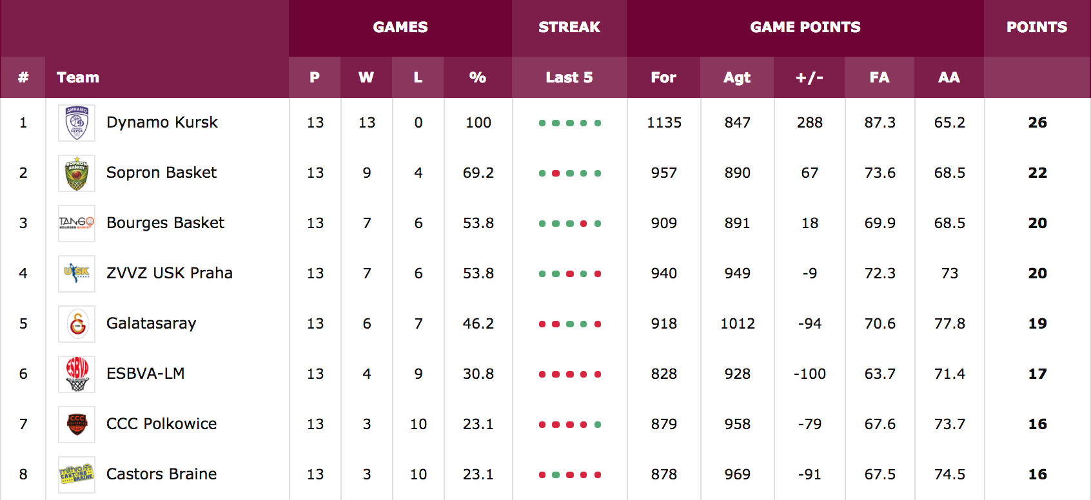The width and height of the screenshot is (1091, 500).
Task: Click ESBVA-LM's last 5 streak dots
Action: (570, 374)
